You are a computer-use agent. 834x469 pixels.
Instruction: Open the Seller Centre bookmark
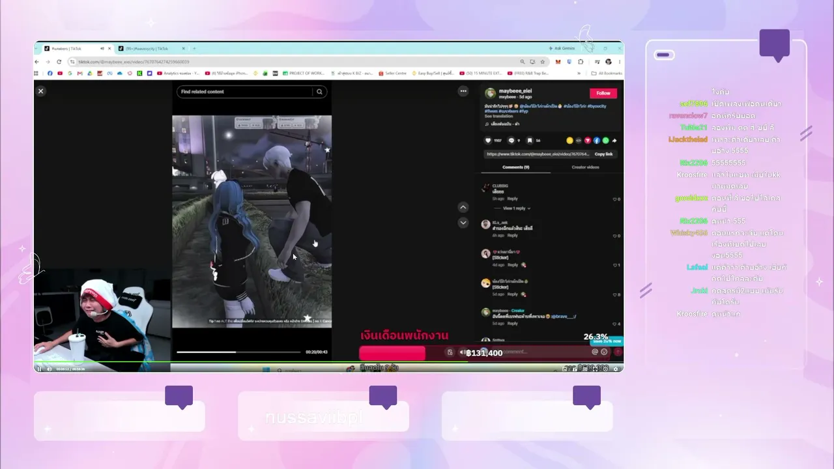pyautogui.click(x=393, y=73)
